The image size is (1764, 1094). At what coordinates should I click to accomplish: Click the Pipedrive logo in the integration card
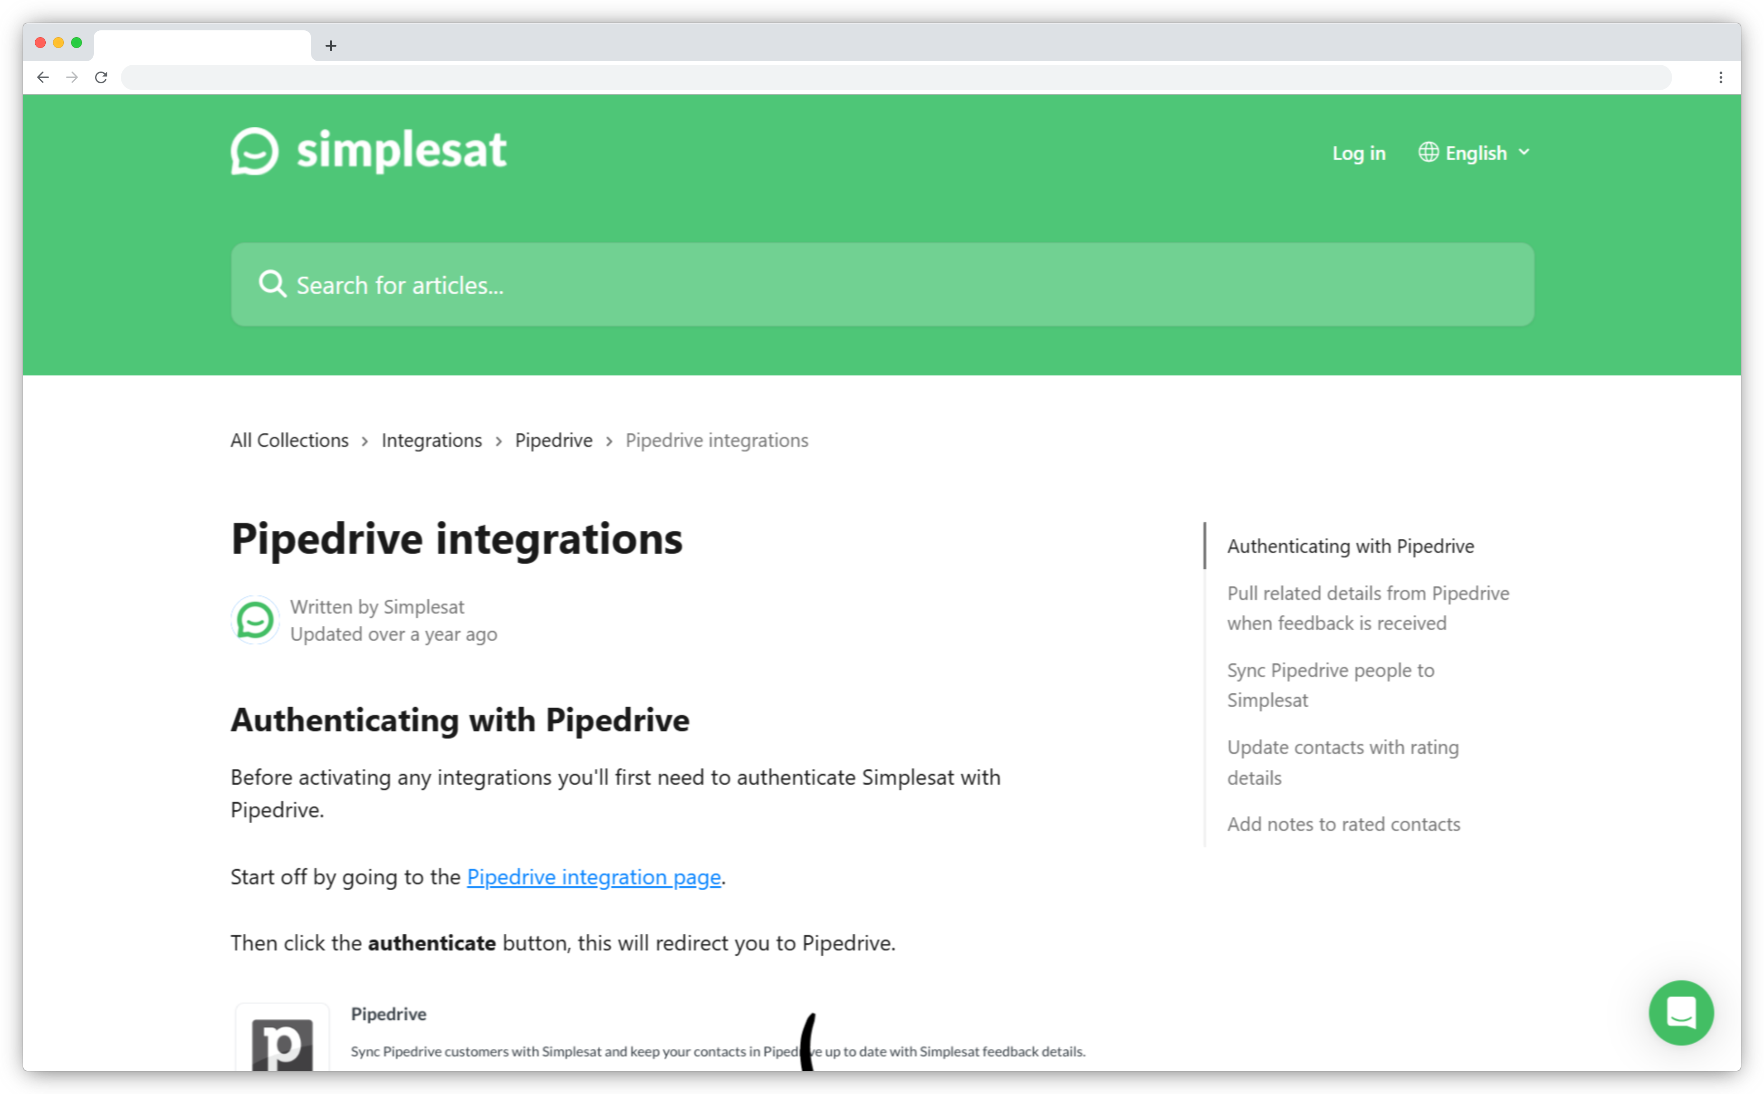click(x=283, y=1044)
